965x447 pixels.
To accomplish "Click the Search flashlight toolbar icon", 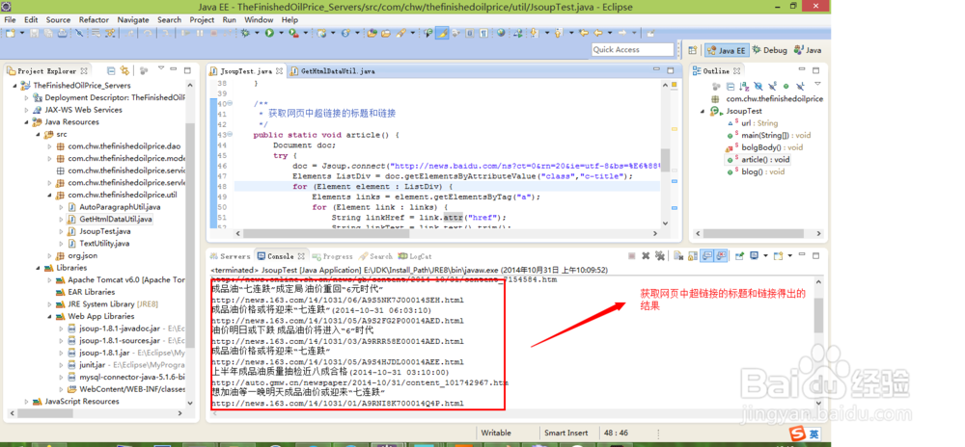I will tap(400, 33).
